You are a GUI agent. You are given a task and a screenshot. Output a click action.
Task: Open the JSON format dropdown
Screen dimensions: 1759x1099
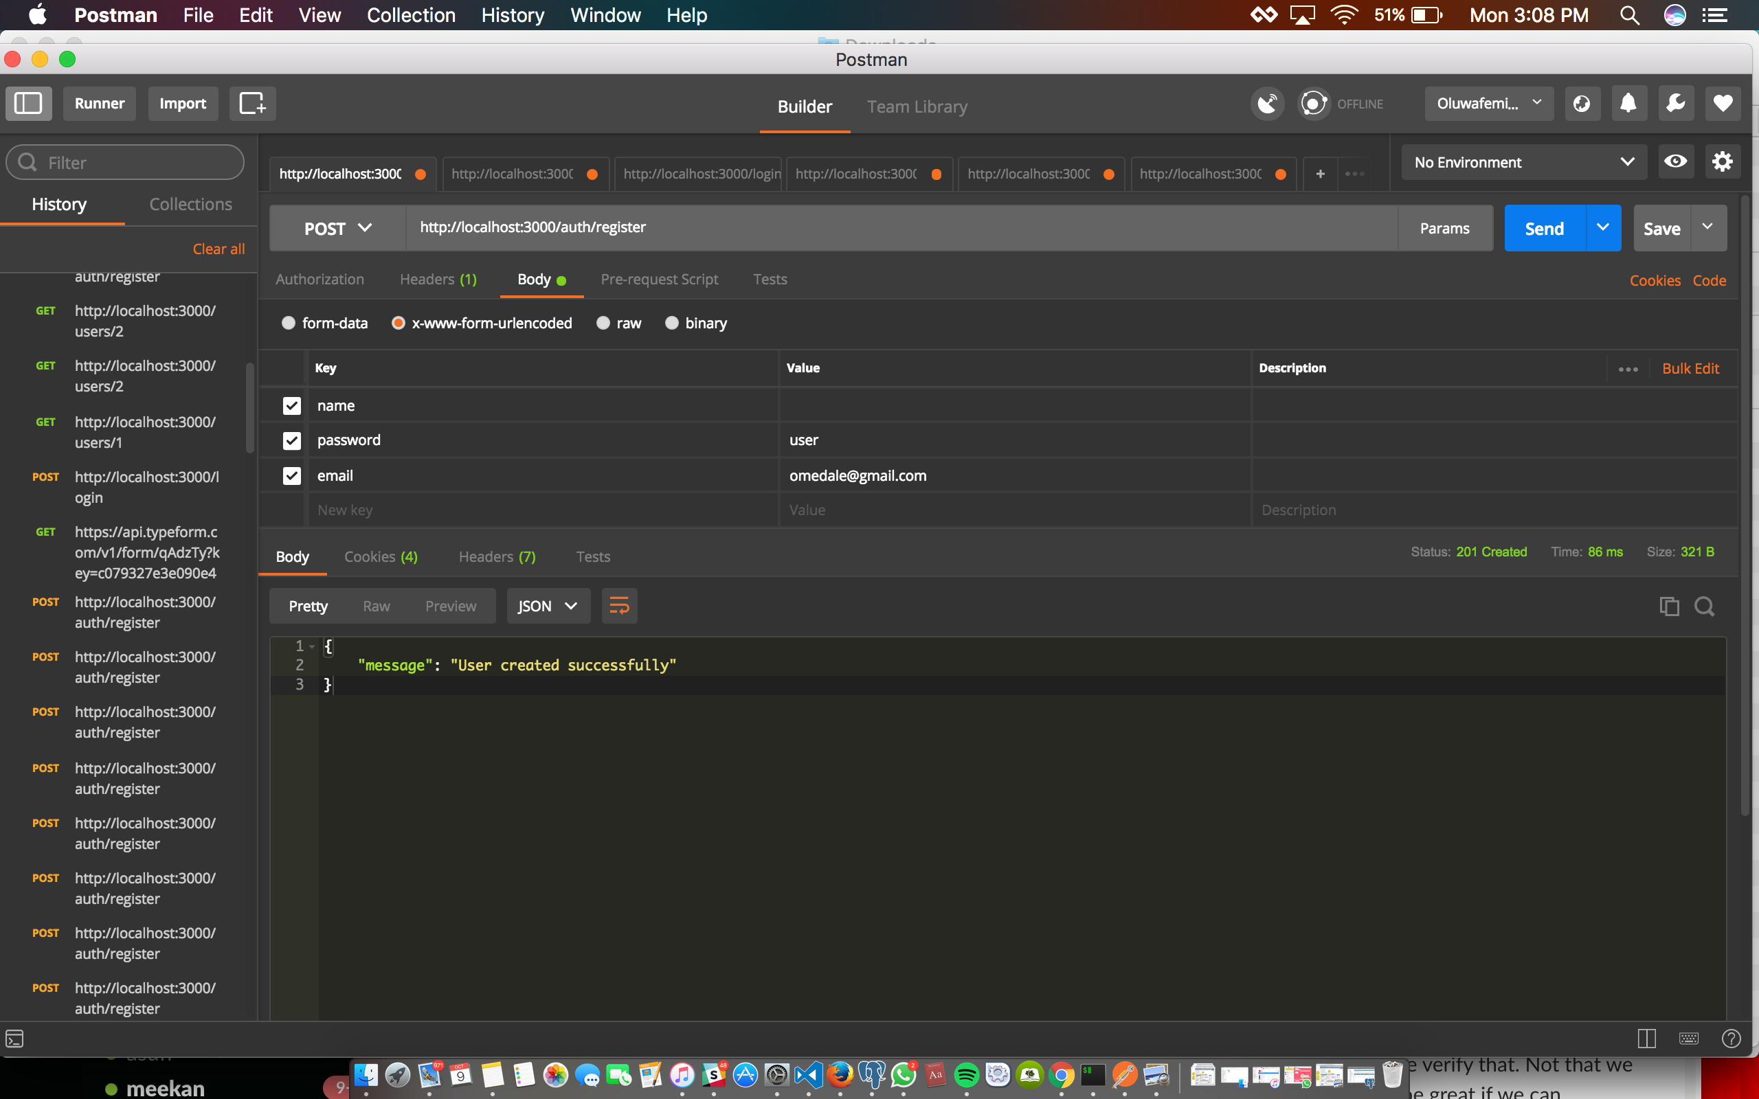[x=548, y=607]
